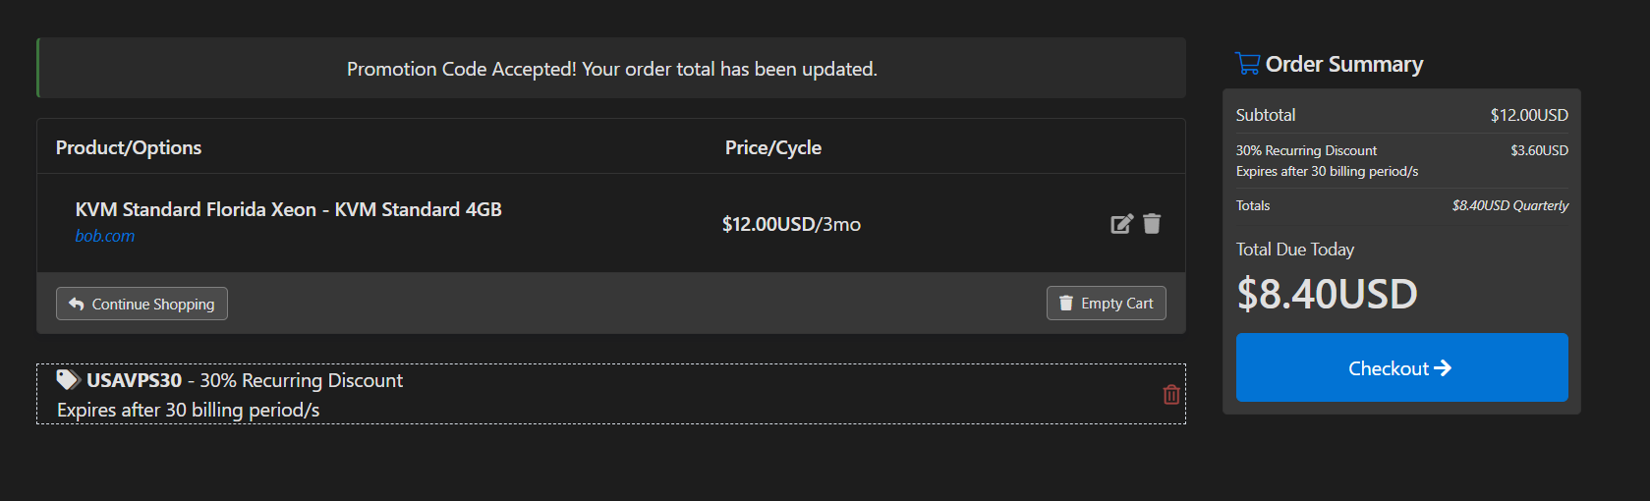Select the Product/Options column header
1650x501 pixels.
pyautogui.click(x=129, y=147)
